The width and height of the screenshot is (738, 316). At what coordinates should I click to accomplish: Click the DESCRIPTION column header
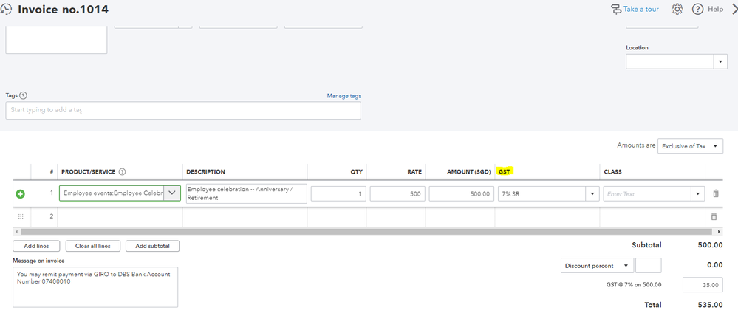tap(205, 171)
